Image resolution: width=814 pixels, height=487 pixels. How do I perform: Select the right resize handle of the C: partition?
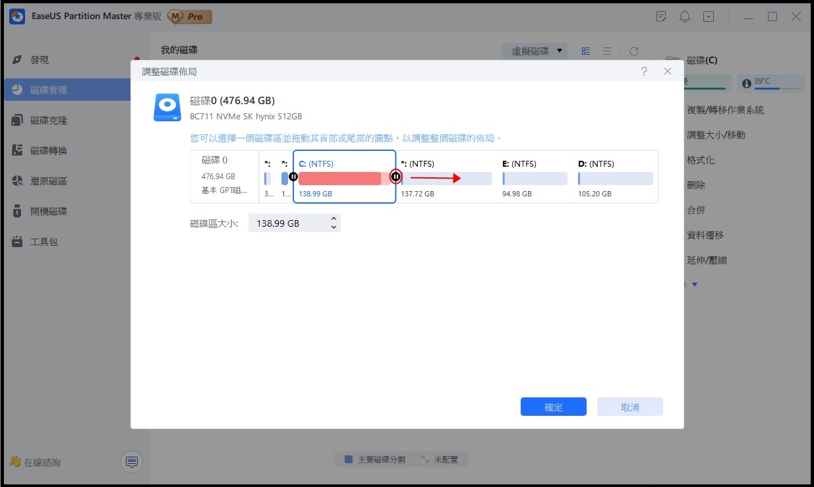pos(395,177)
